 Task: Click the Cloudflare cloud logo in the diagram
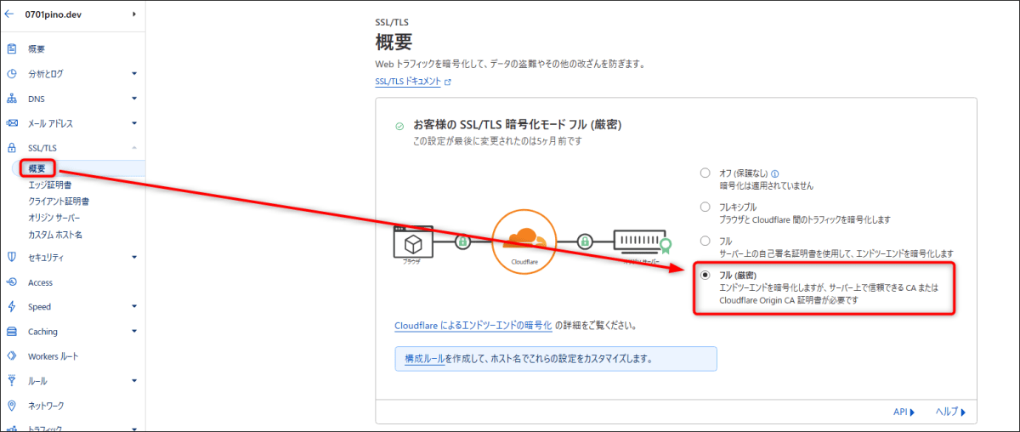(x=524, y=240)
